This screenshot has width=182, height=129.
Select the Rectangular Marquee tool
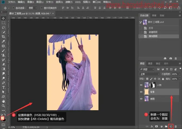3,23
